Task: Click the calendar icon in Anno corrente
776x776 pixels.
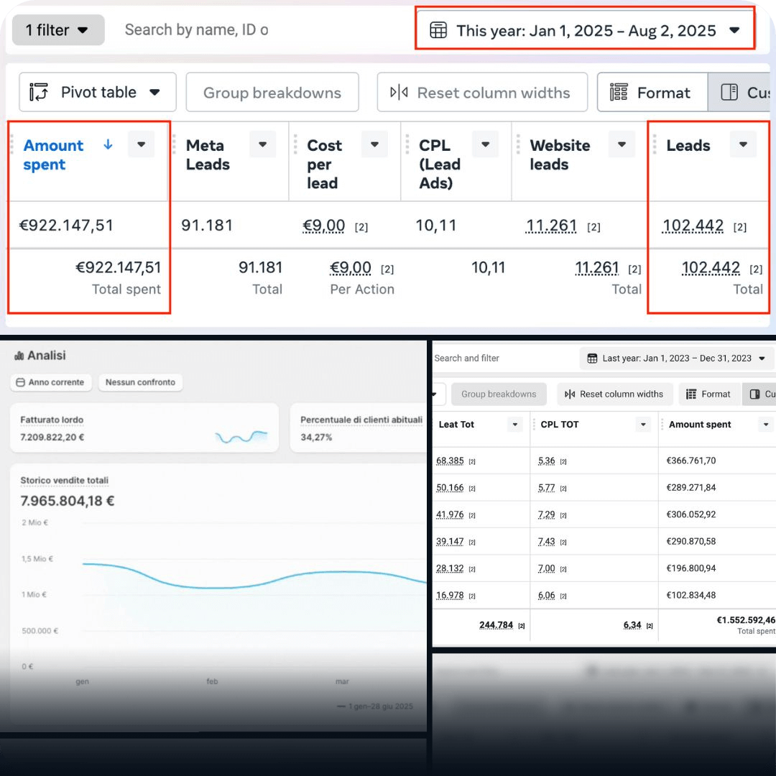Action: (20, 382)
